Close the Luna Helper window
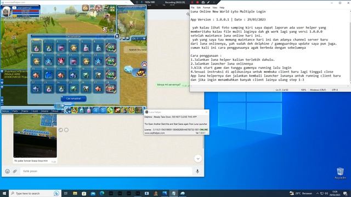Viewport: 351px width, 197px height. click(206, 112)
